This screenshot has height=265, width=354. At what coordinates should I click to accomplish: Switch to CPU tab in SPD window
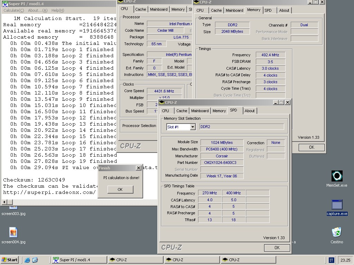tap(165, 111)
